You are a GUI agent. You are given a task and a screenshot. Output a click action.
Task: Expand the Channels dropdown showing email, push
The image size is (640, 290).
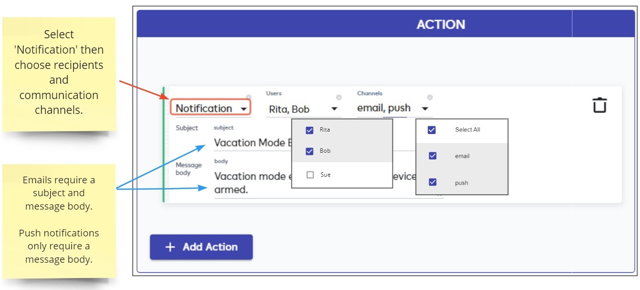[x=394, y=108]
